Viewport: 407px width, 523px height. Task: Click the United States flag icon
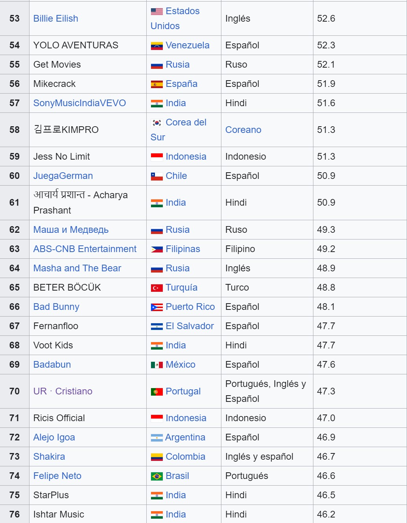(x=157, y=11)
